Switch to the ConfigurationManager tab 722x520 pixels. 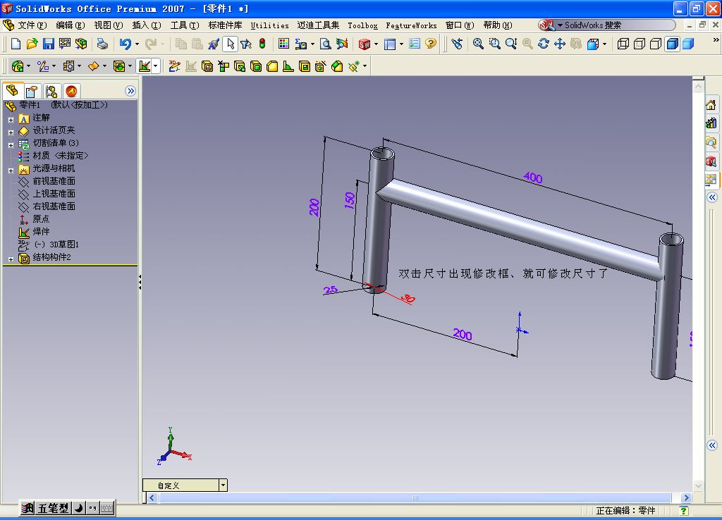(51, 91)
